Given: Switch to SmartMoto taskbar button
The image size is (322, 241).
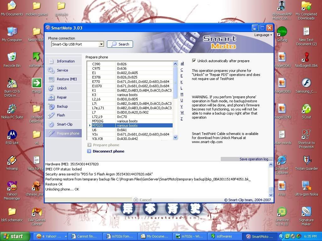Looking at the screenshot, I should tap(259, 236).
